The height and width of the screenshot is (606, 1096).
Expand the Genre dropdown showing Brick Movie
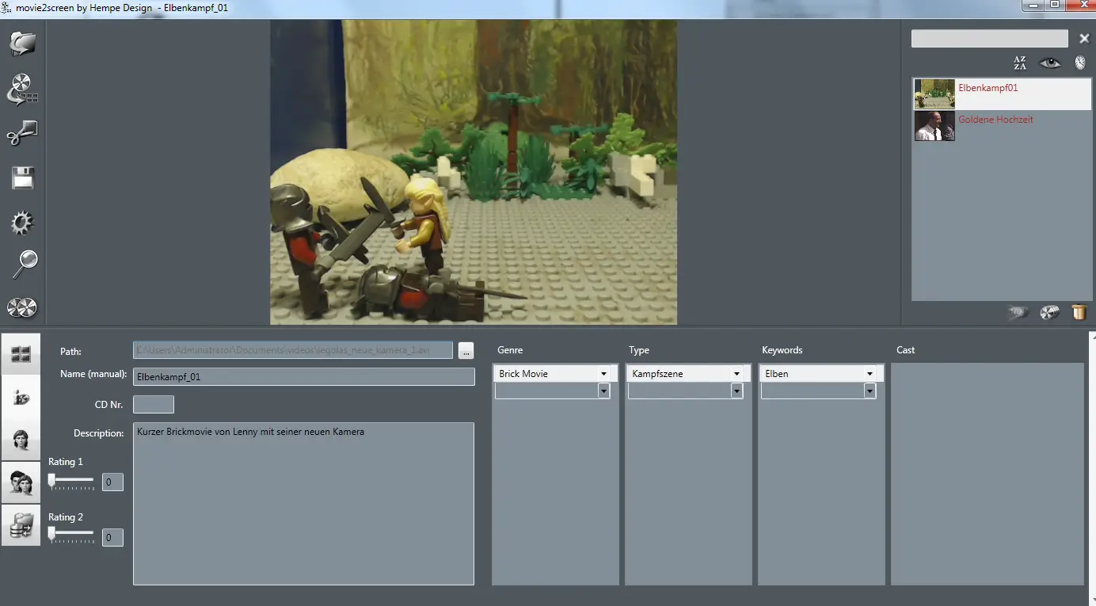pos(603,374)
